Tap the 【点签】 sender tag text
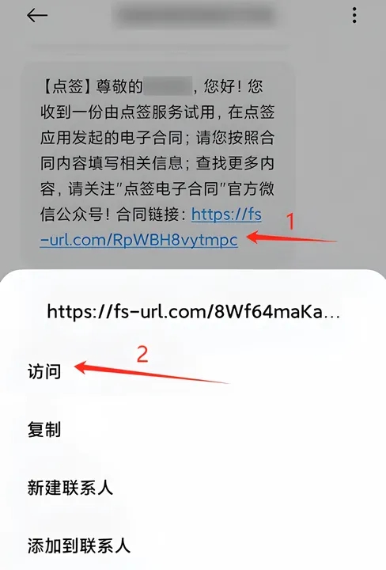 [66, 87]
